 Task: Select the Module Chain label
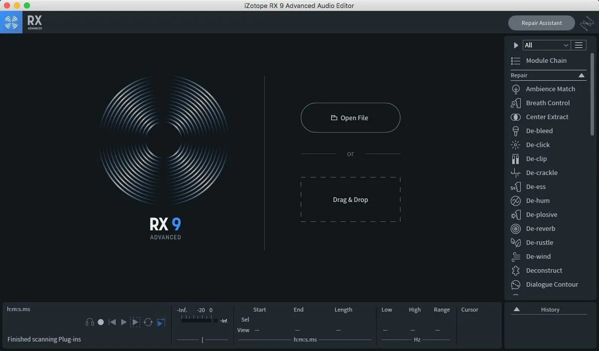click(546, 61)
